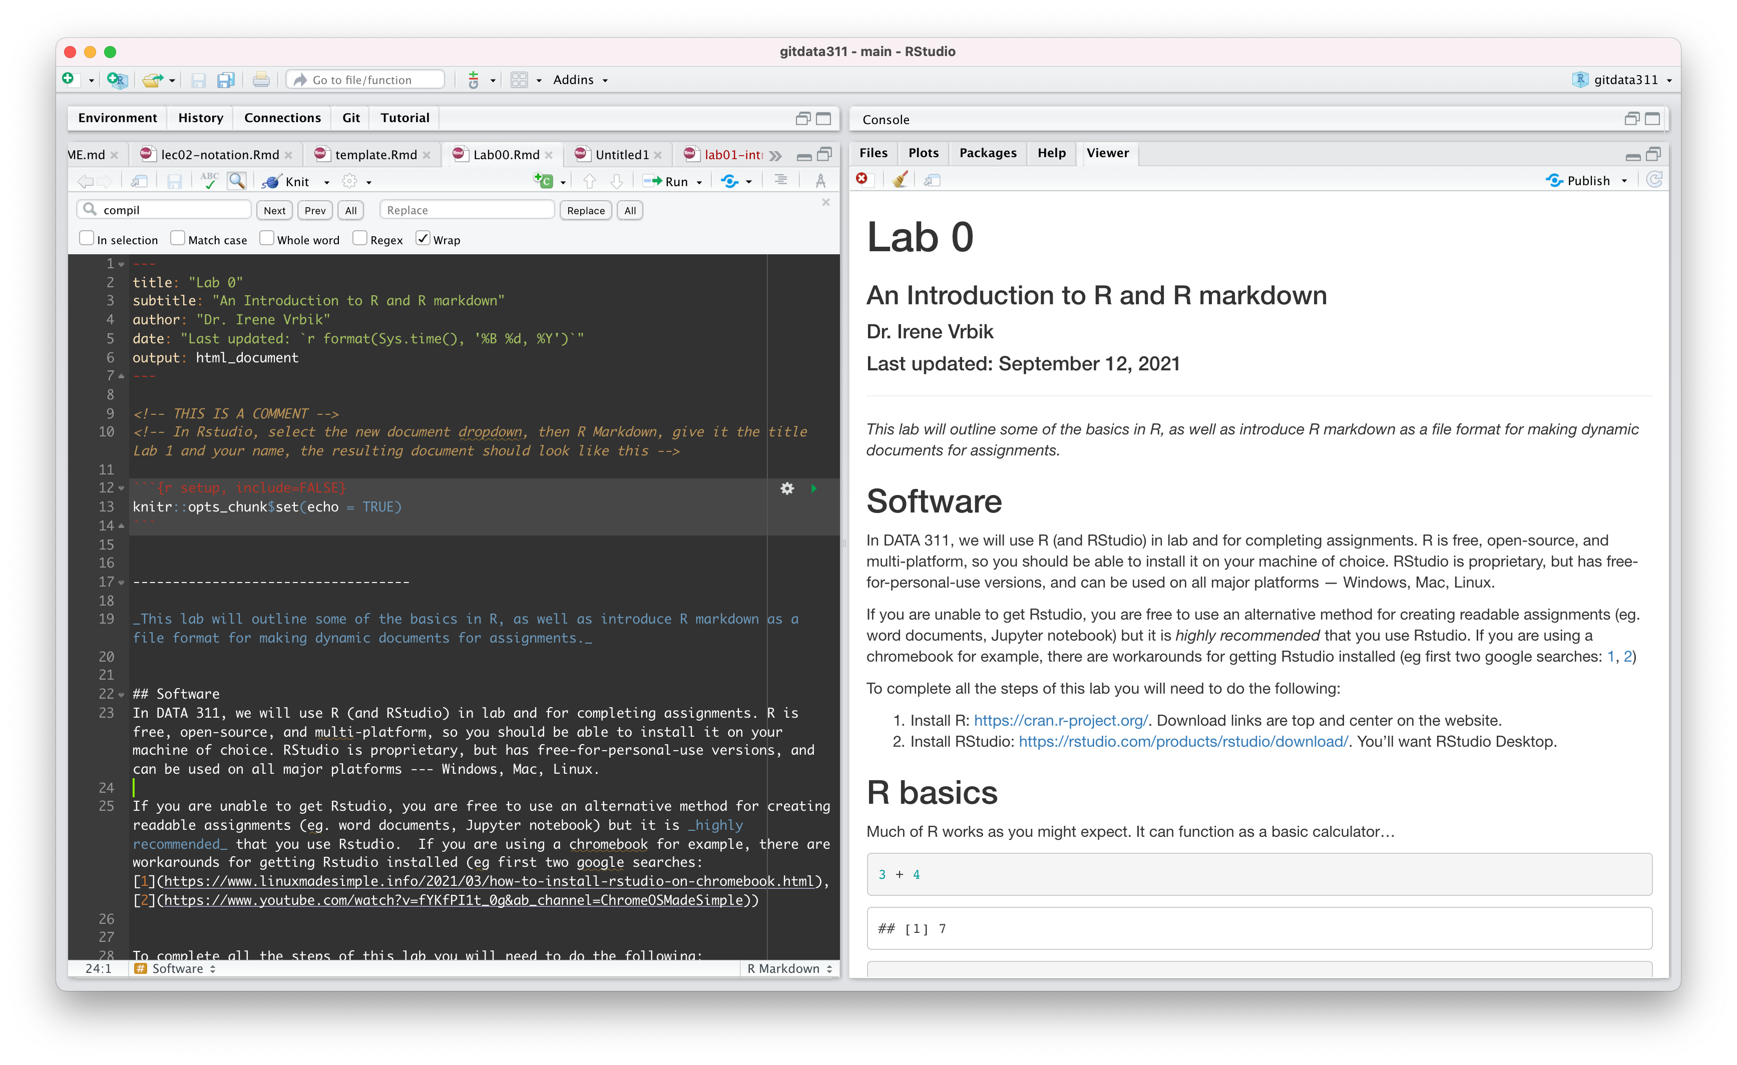Click the Open File folder icon
1737x1065 pixels.
pos(152,80)
